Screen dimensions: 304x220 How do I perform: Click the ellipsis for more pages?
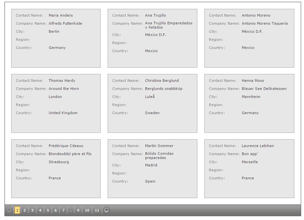pos(71,210)
